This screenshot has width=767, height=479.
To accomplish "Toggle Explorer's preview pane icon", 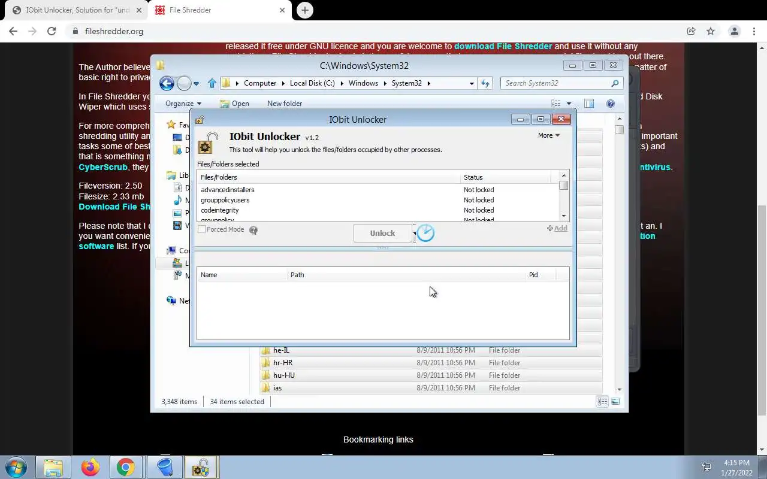I will (x=589, y=104).
